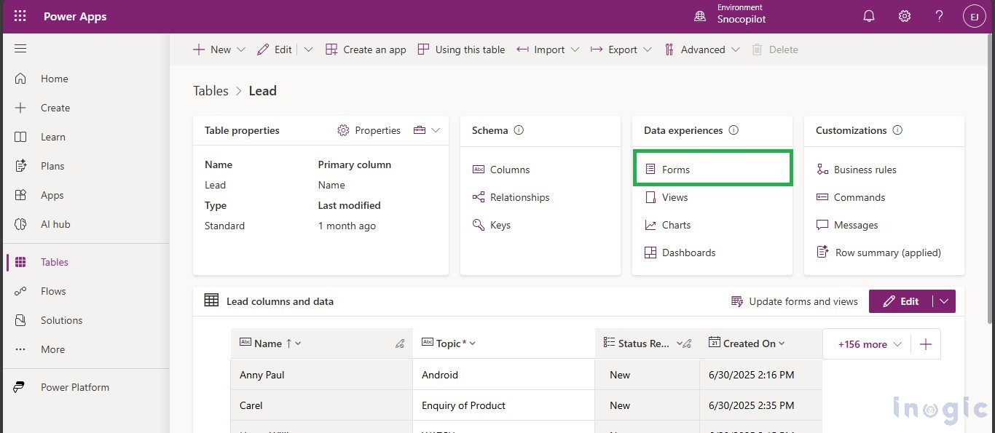This screenshot has width=995, height=433.
Task: Add a new column with the plus
Action: coord(925,344)
